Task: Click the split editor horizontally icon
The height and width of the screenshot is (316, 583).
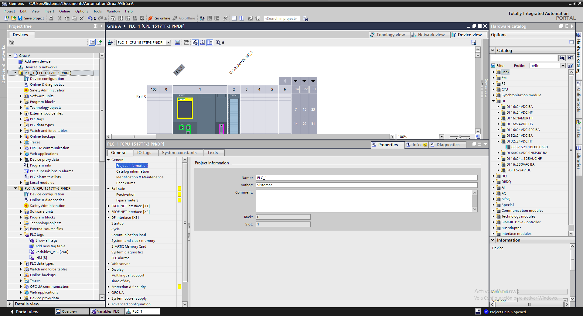Action: pos(234,18)
